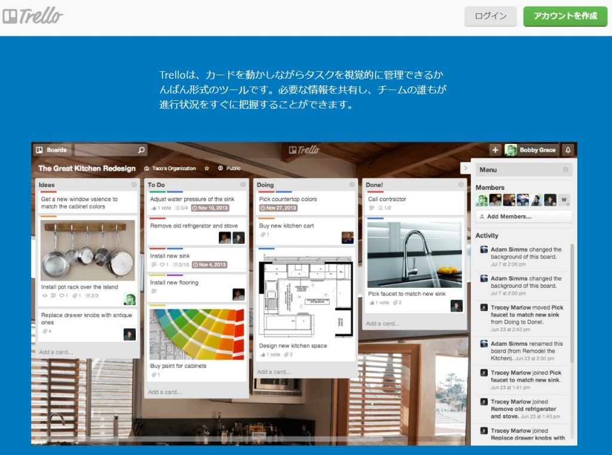Click the ログイン button

pos(490,16)
